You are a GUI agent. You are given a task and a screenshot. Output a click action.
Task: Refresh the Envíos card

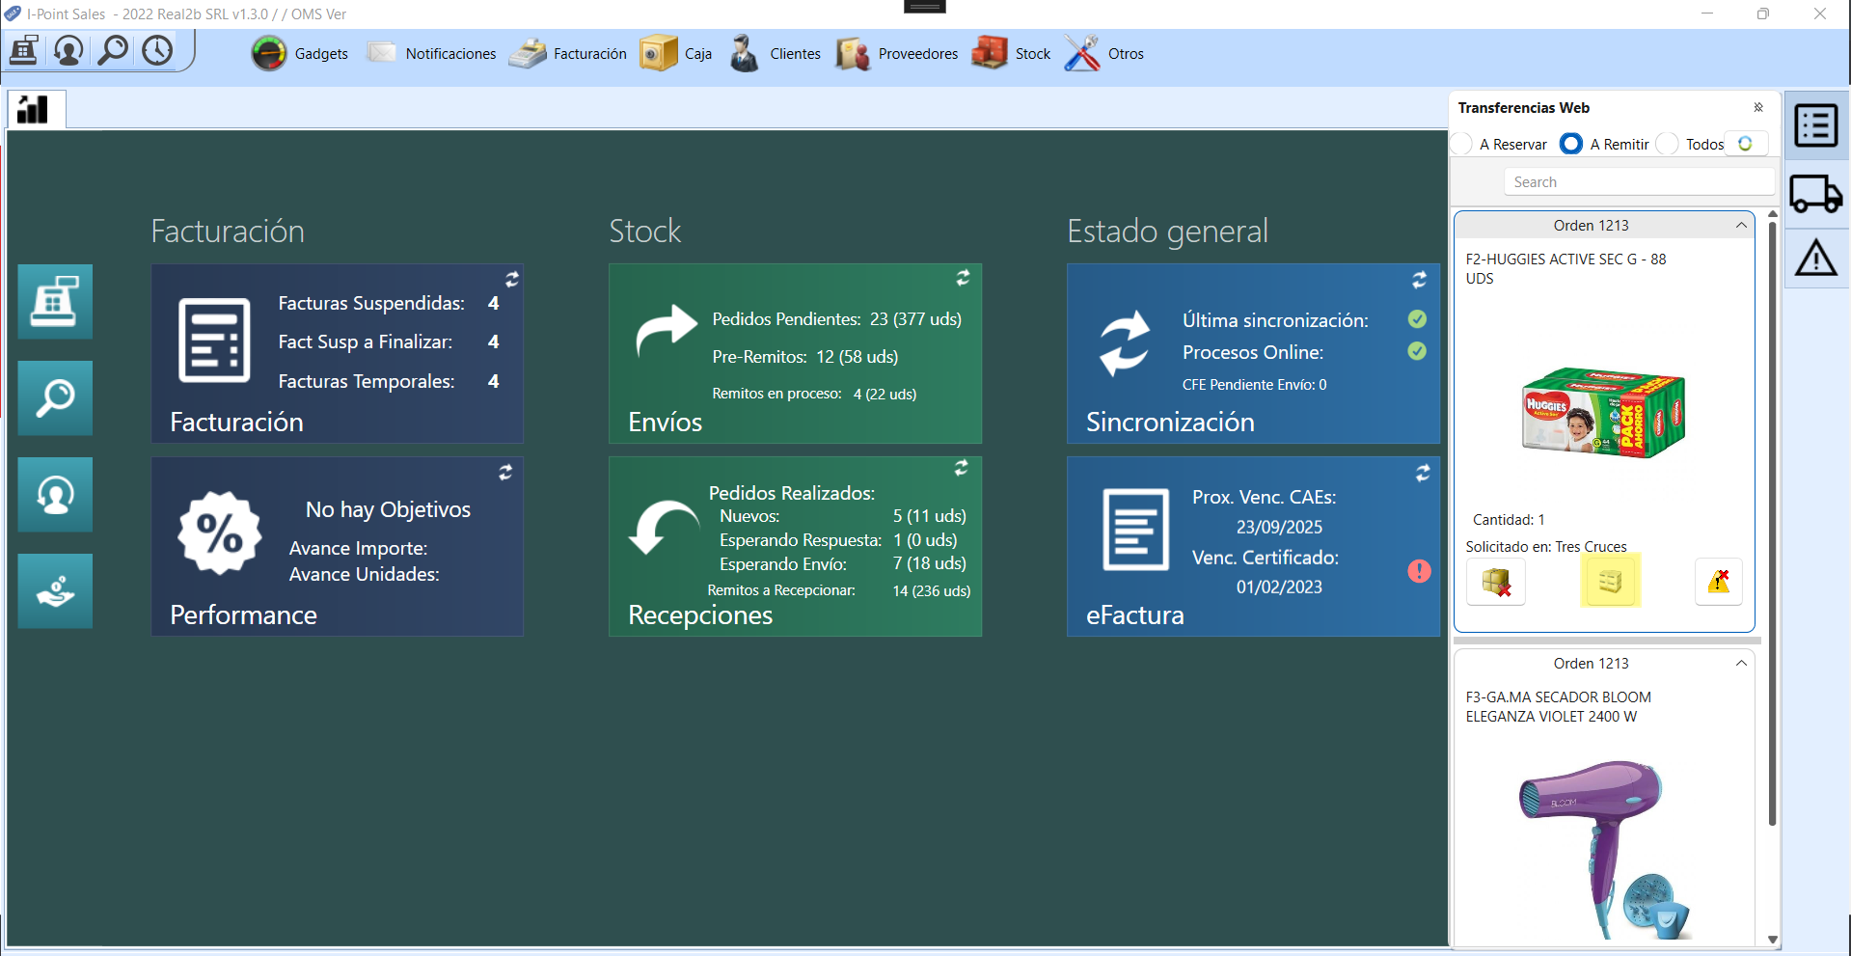[x=963, y=278]
